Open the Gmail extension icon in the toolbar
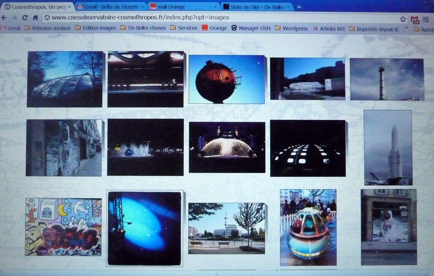The image size is (434, 276). [415, 19]
